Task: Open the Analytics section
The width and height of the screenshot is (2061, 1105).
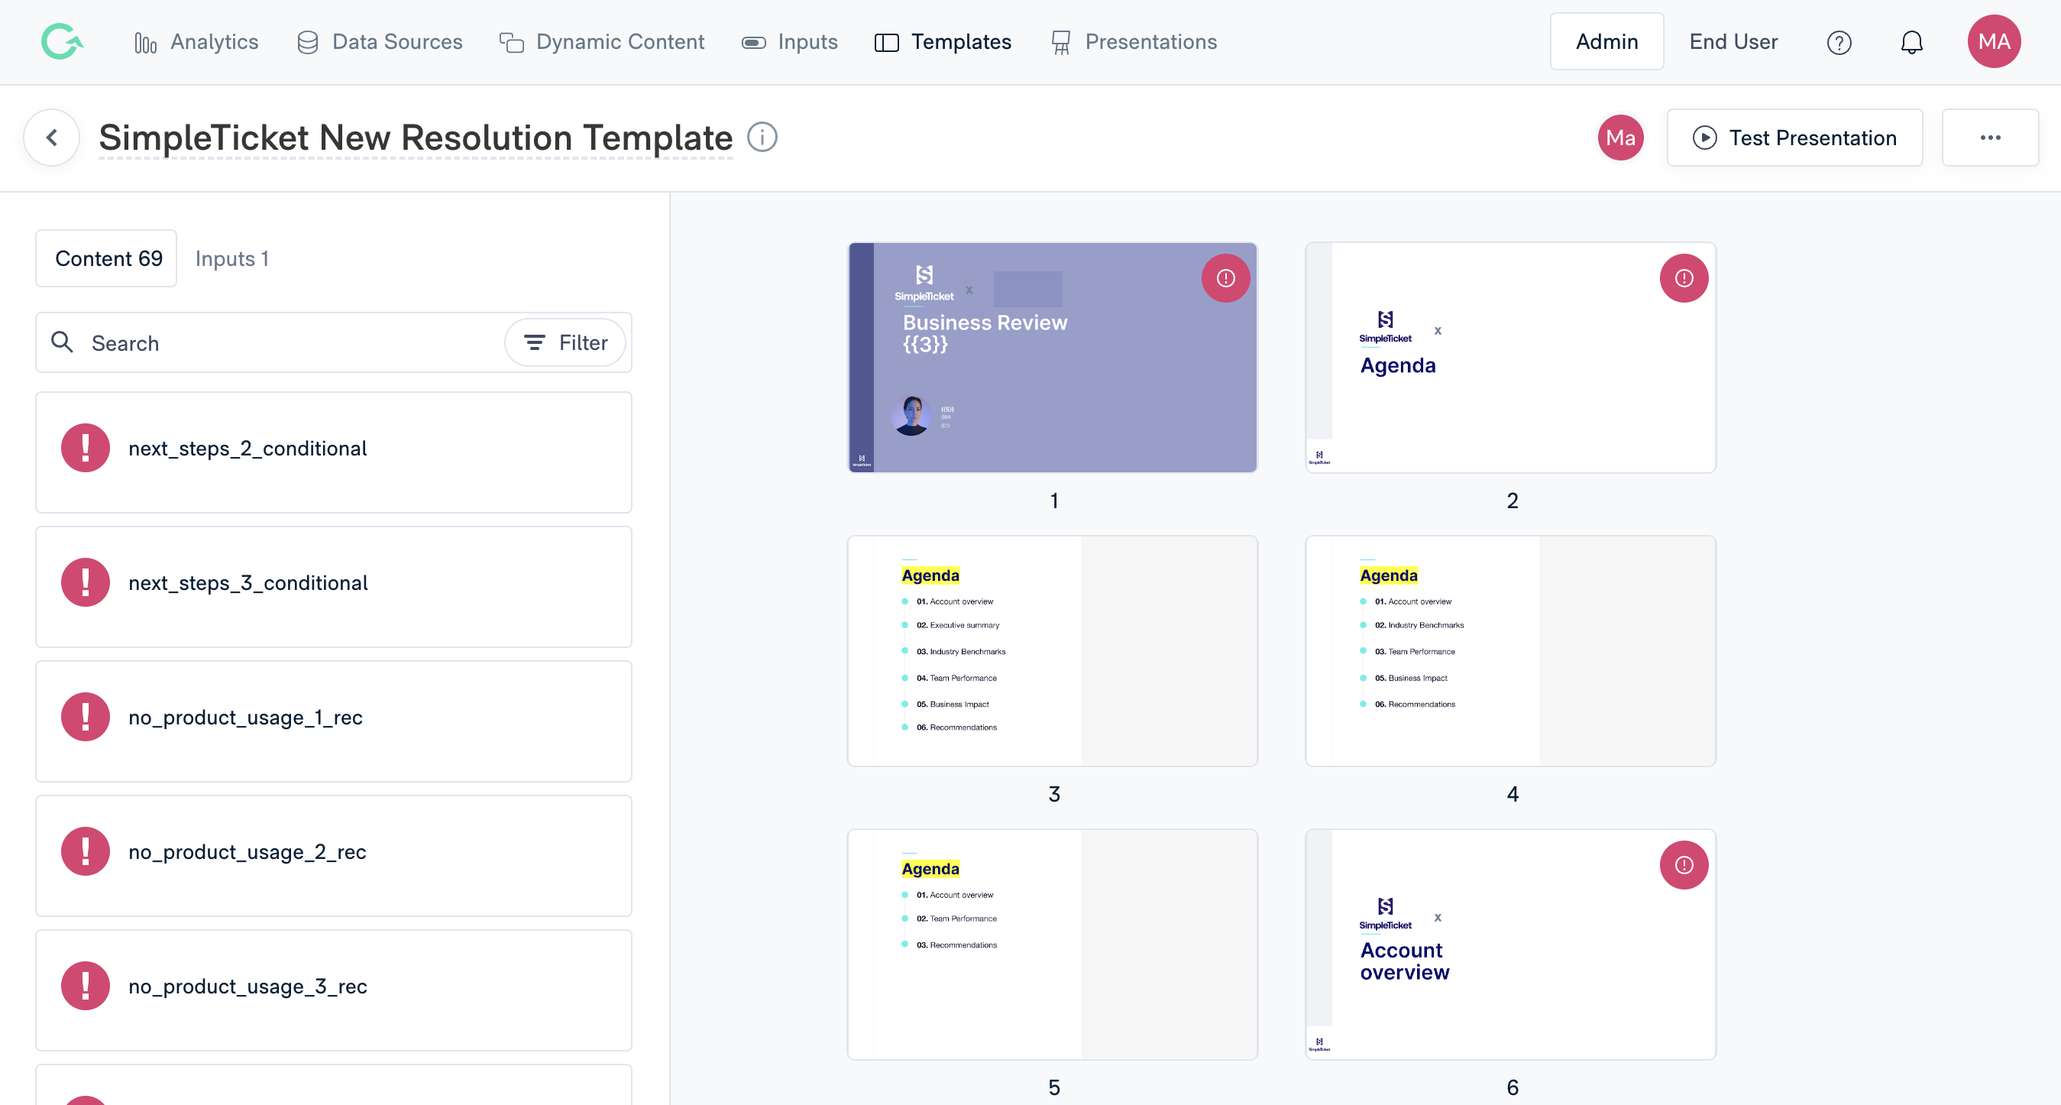Action: pos(196,41)
